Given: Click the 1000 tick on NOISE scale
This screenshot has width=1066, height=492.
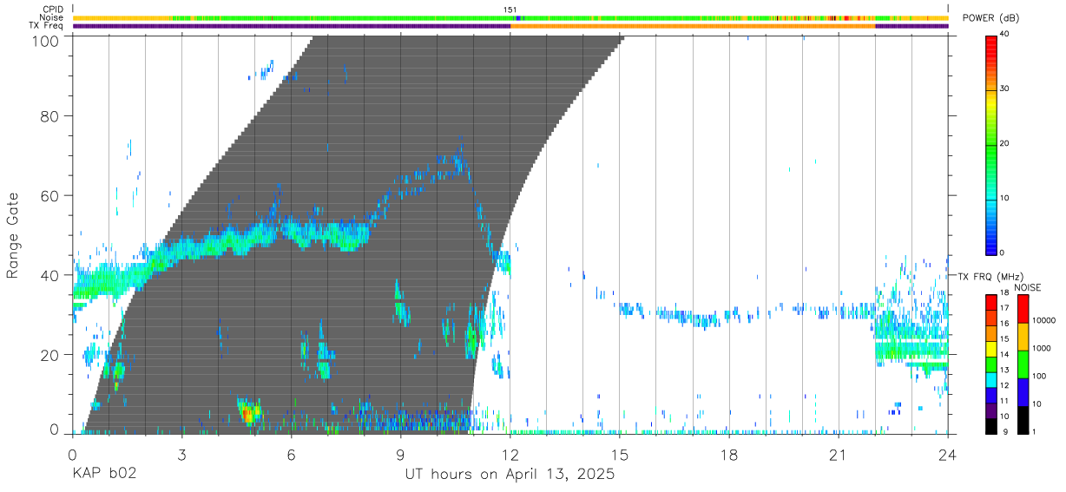Looking at the screenshot, I should click(x=1043, y=348).
